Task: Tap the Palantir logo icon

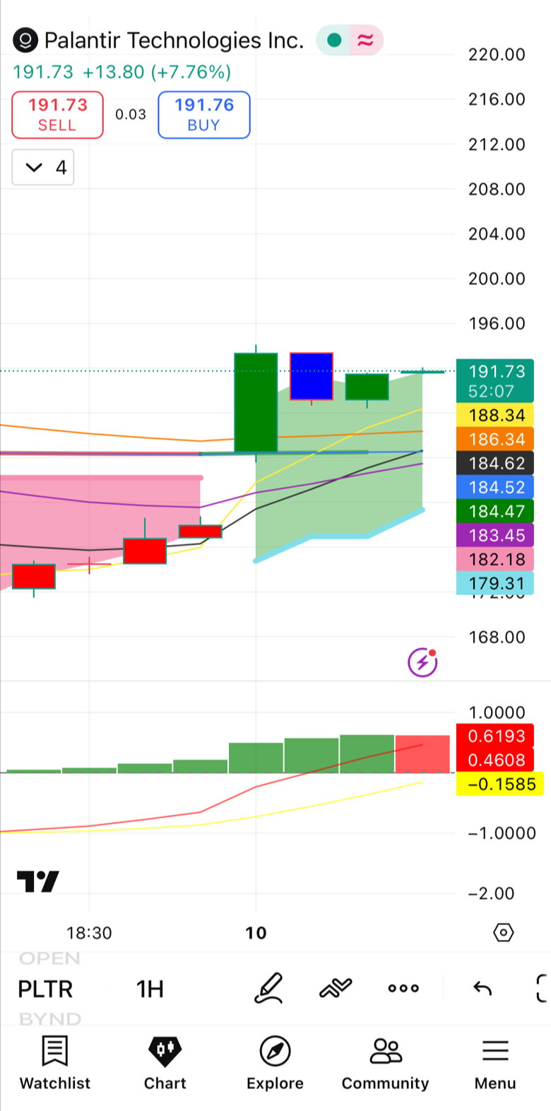Action: pos(25,41)
